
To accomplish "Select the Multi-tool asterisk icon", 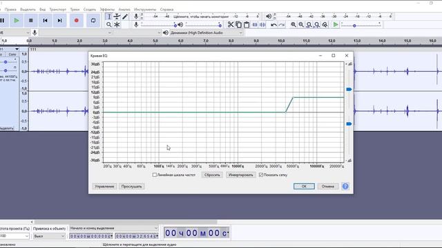I will click(x=117, y=25).
